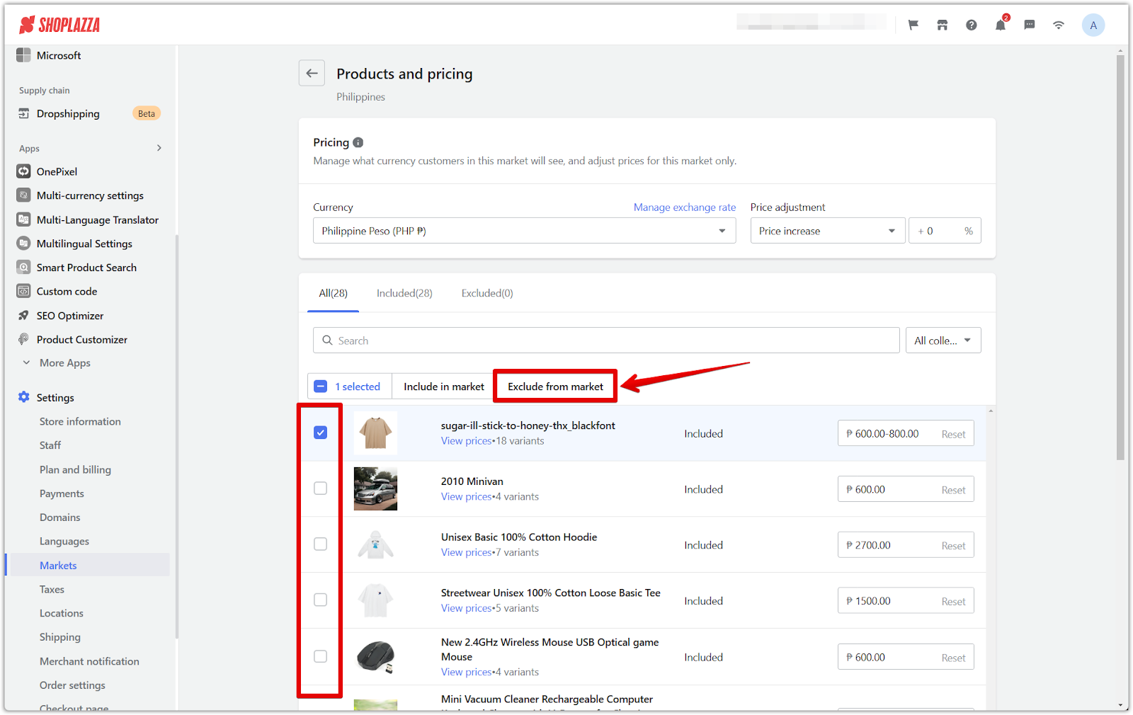Click the product search field
This screenshot has height=715, width=1133.
606,341
